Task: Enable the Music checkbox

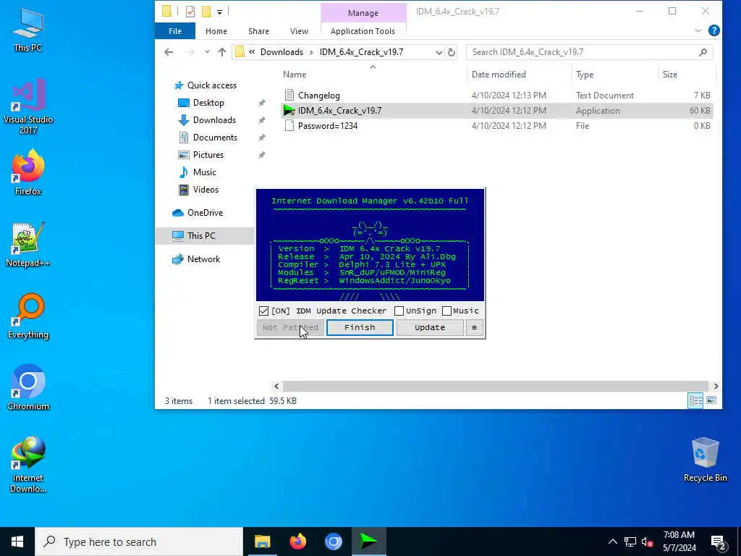Action: coord(446,311)
